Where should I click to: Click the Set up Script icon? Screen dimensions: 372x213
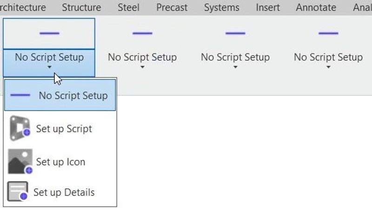20,129
